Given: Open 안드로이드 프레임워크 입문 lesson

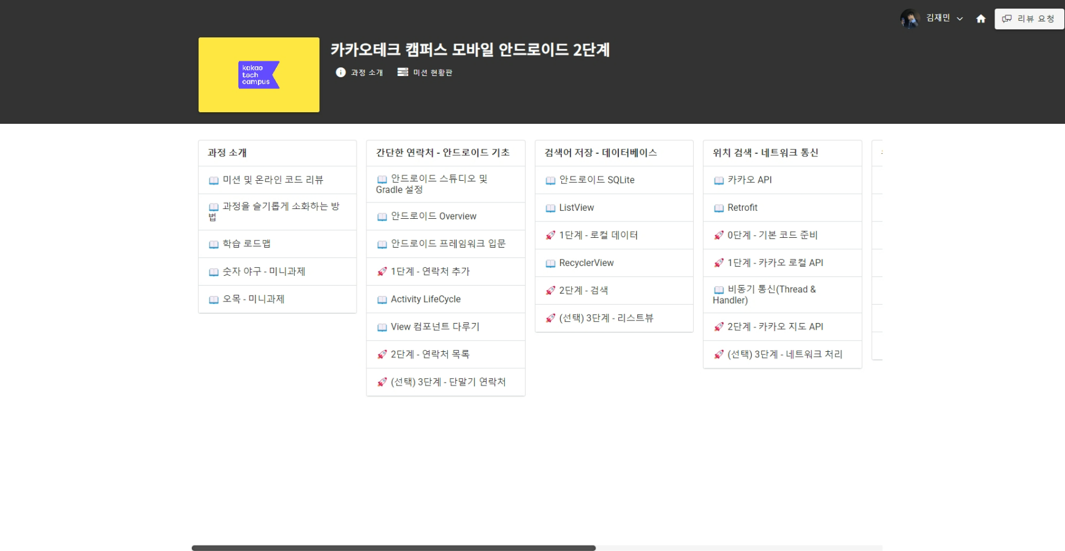Looking at the screenshot, I should (445, 244).
